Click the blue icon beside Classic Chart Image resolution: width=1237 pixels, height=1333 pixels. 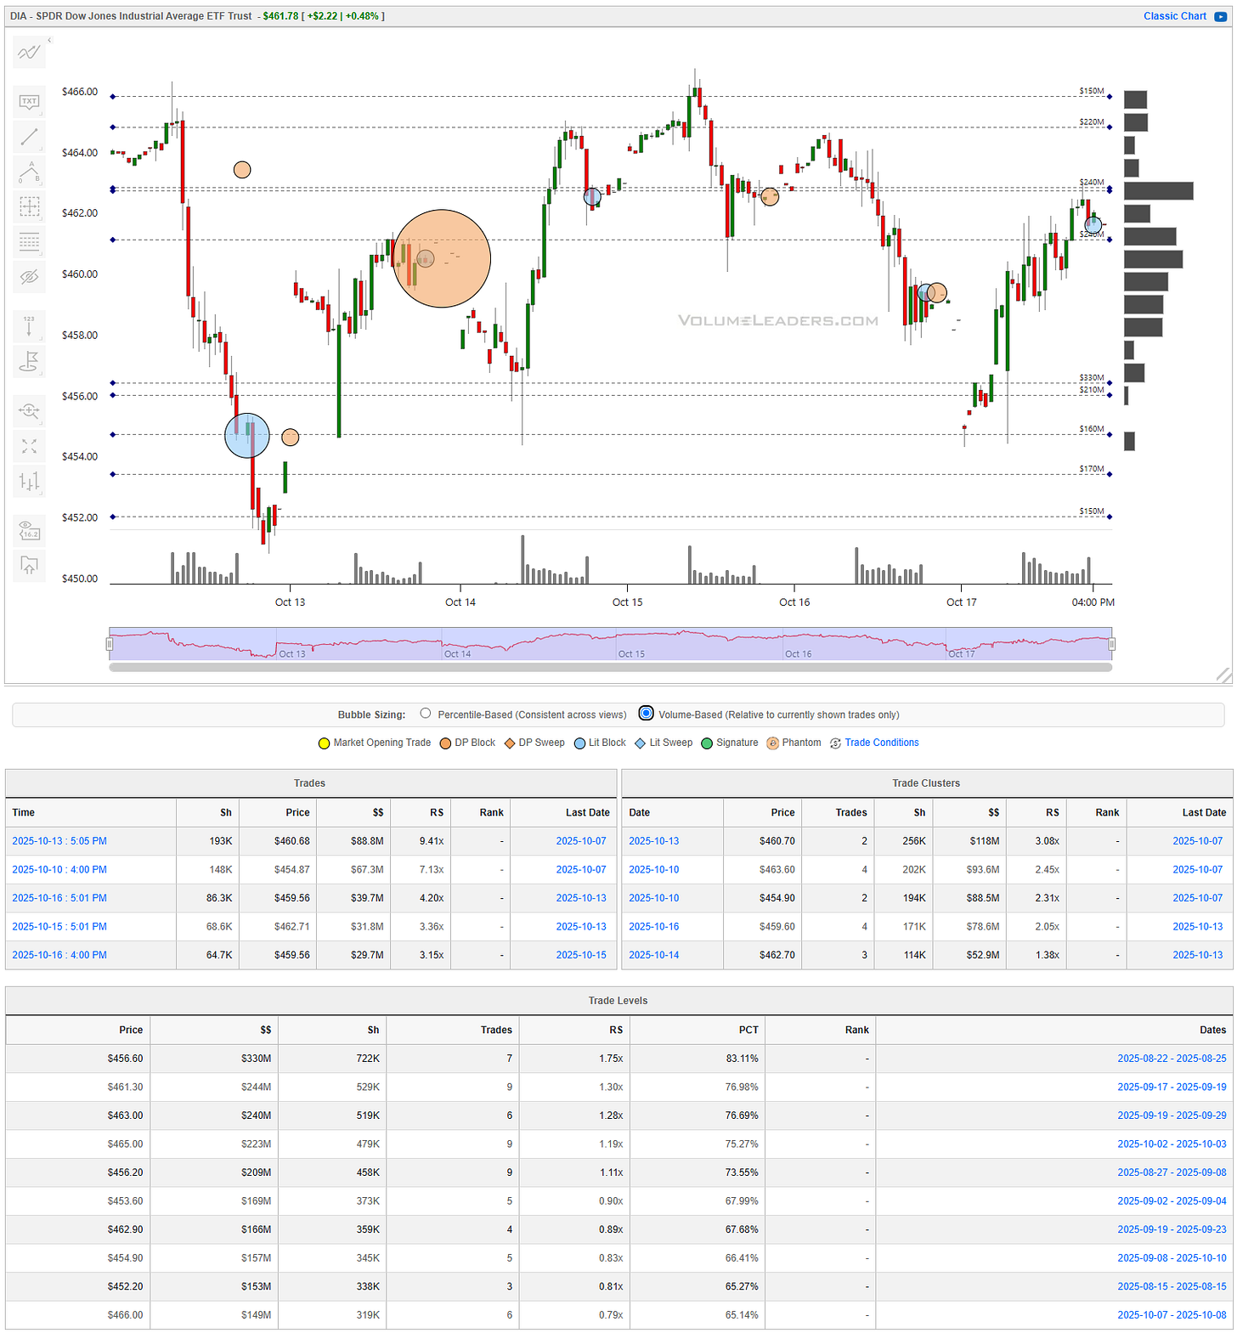pyautogui.click(x=1221, y=16)
